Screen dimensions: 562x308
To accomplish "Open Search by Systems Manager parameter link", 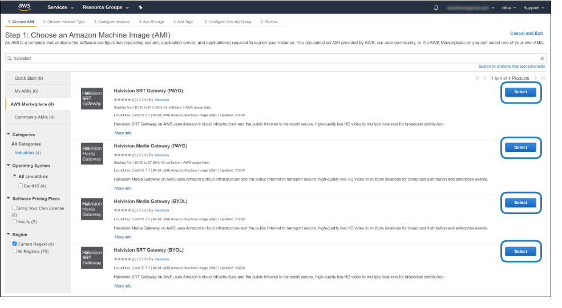I will pyautogui.click(x=511, y=67).
